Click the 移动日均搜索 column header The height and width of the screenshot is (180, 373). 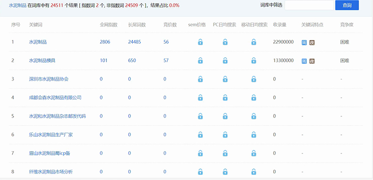tap(254, 25)
